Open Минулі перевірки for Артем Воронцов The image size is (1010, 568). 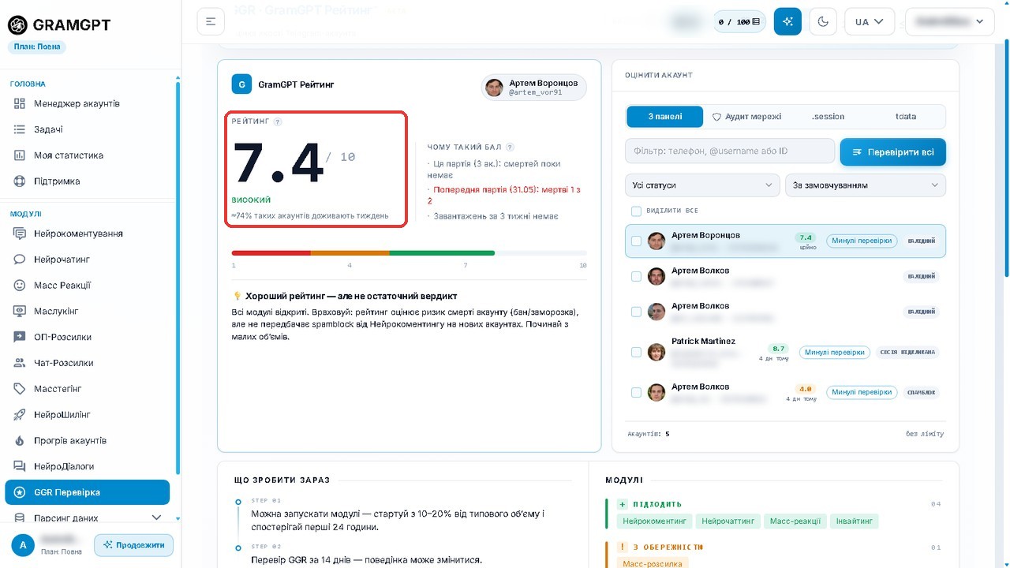[x=862, y=241]
